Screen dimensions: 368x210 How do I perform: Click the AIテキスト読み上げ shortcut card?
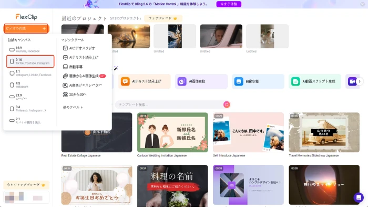[x=145, y=81]
